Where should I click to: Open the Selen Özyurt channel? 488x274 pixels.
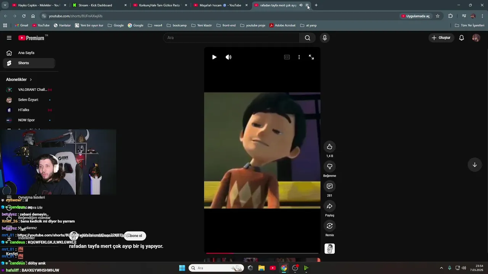[29, 100]
